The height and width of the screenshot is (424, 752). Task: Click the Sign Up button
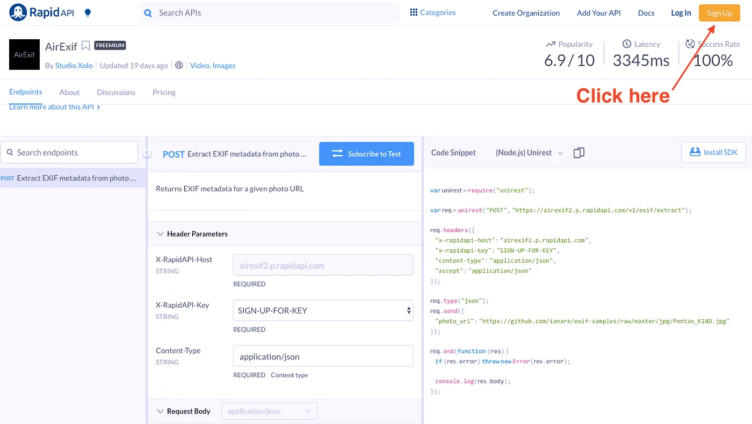pyautogui.click(x=719, y=13)
